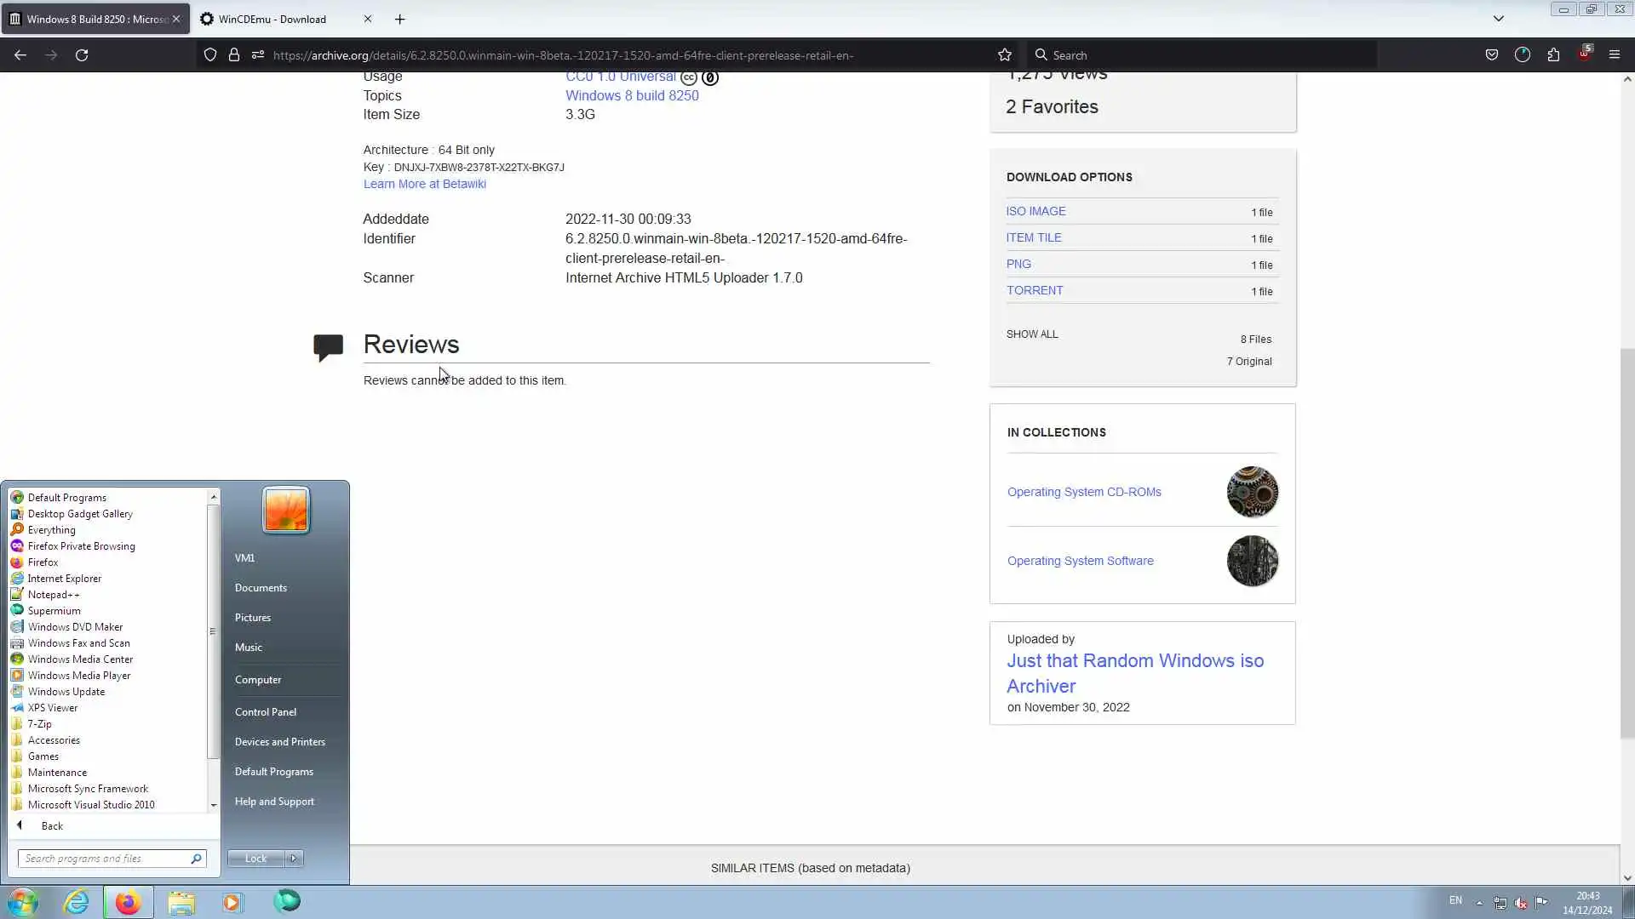
Task: Switch to WinCDEmu - Download tab
Action: tap(272, 19)
